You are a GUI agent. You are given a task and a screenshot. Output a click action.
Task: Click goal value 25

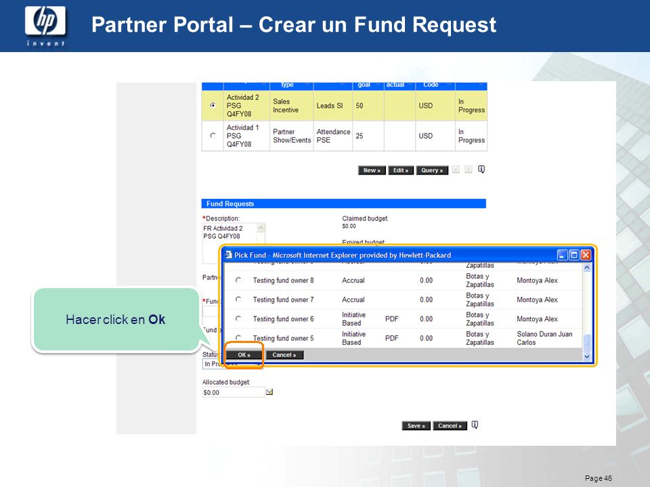(360, 136)
